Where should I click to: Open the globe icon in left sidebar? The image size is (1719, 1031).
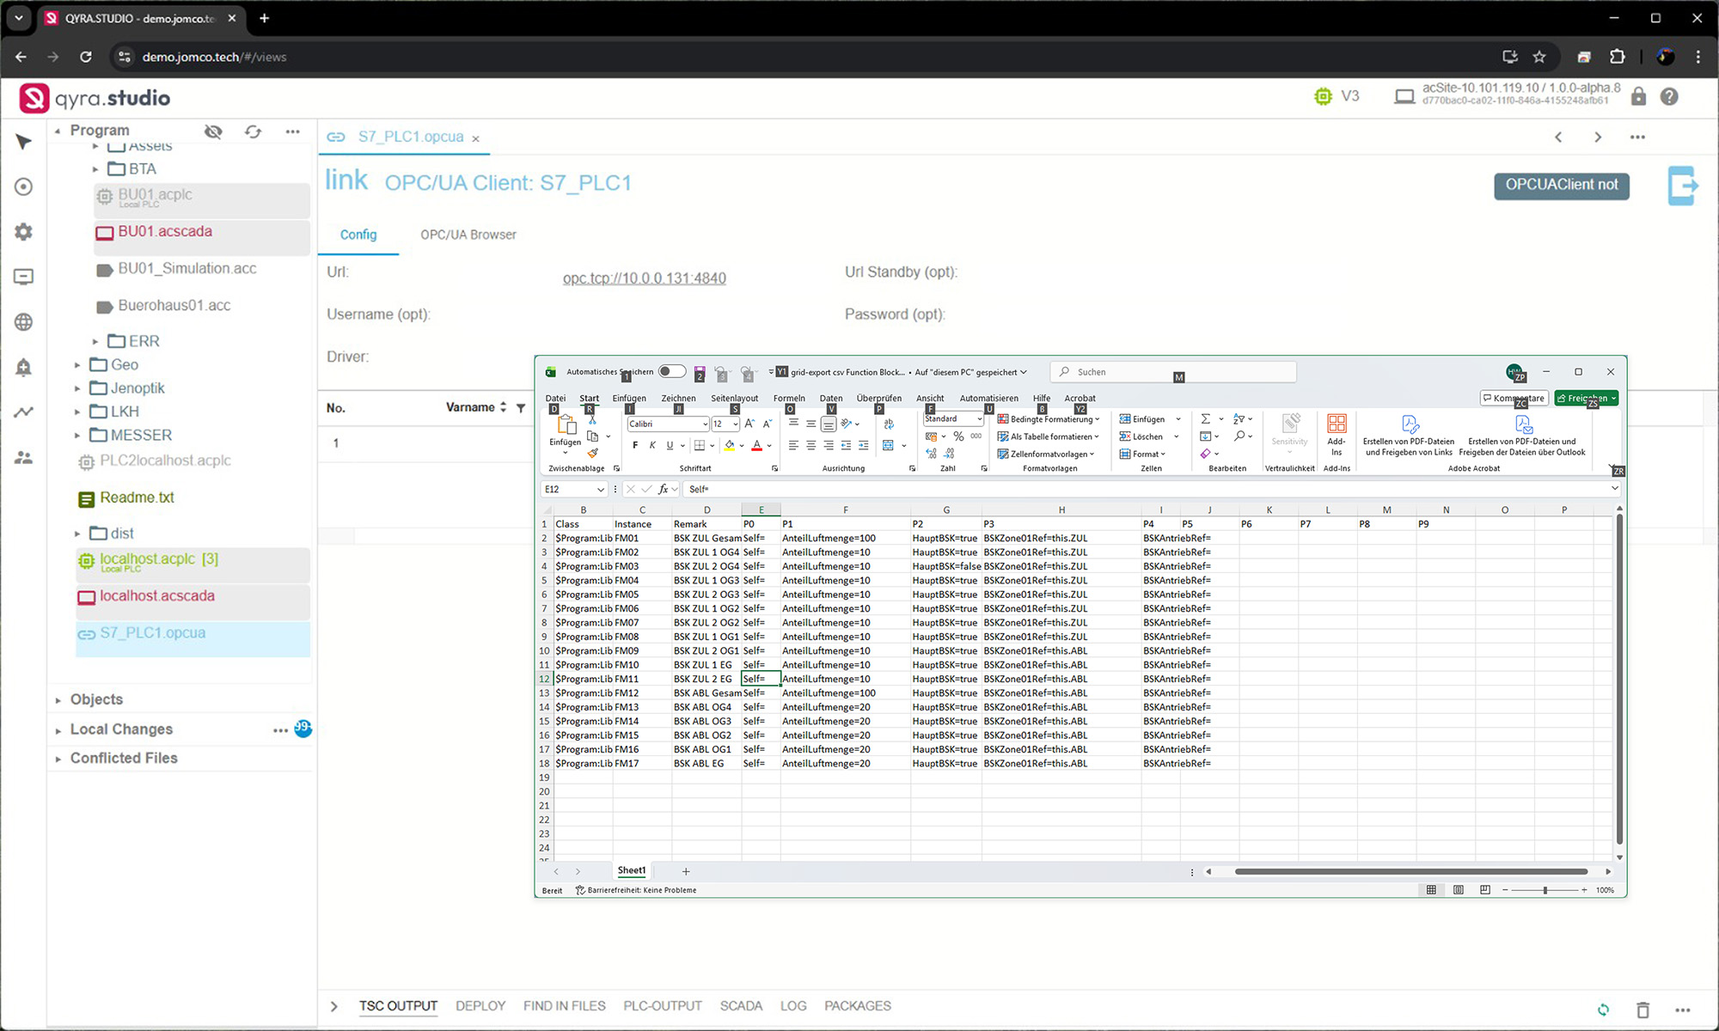23,322
